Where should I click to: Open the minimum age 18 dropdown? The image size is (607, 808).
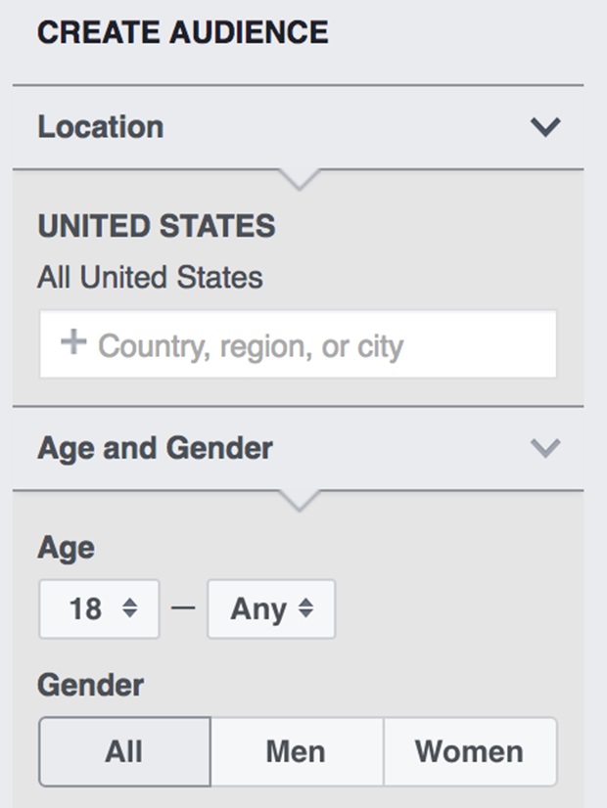(99, 609)
